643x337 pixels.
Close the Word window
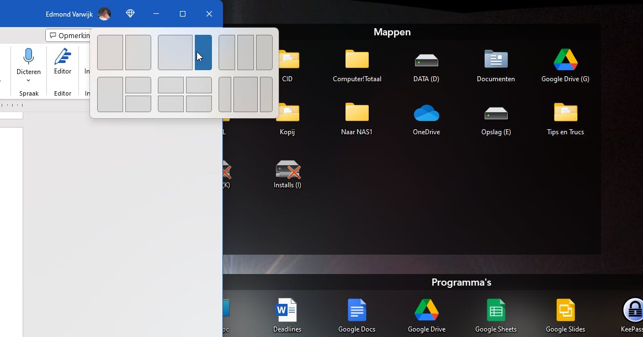point(209,14)
